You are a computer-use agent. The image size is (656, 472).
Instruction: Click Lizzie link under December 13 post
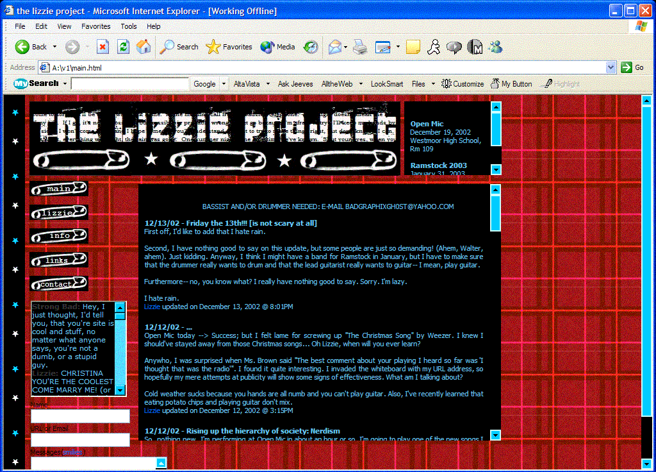tap(152, 307)
